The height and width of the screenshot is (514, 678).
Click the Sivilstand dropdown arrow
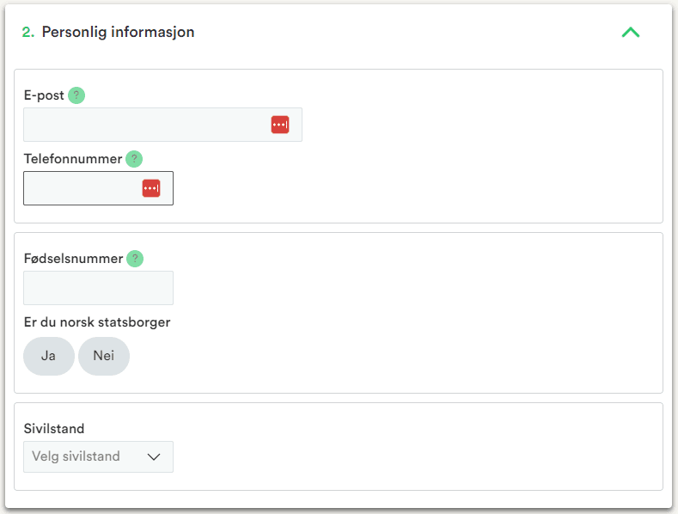click(x=155, y=456)
